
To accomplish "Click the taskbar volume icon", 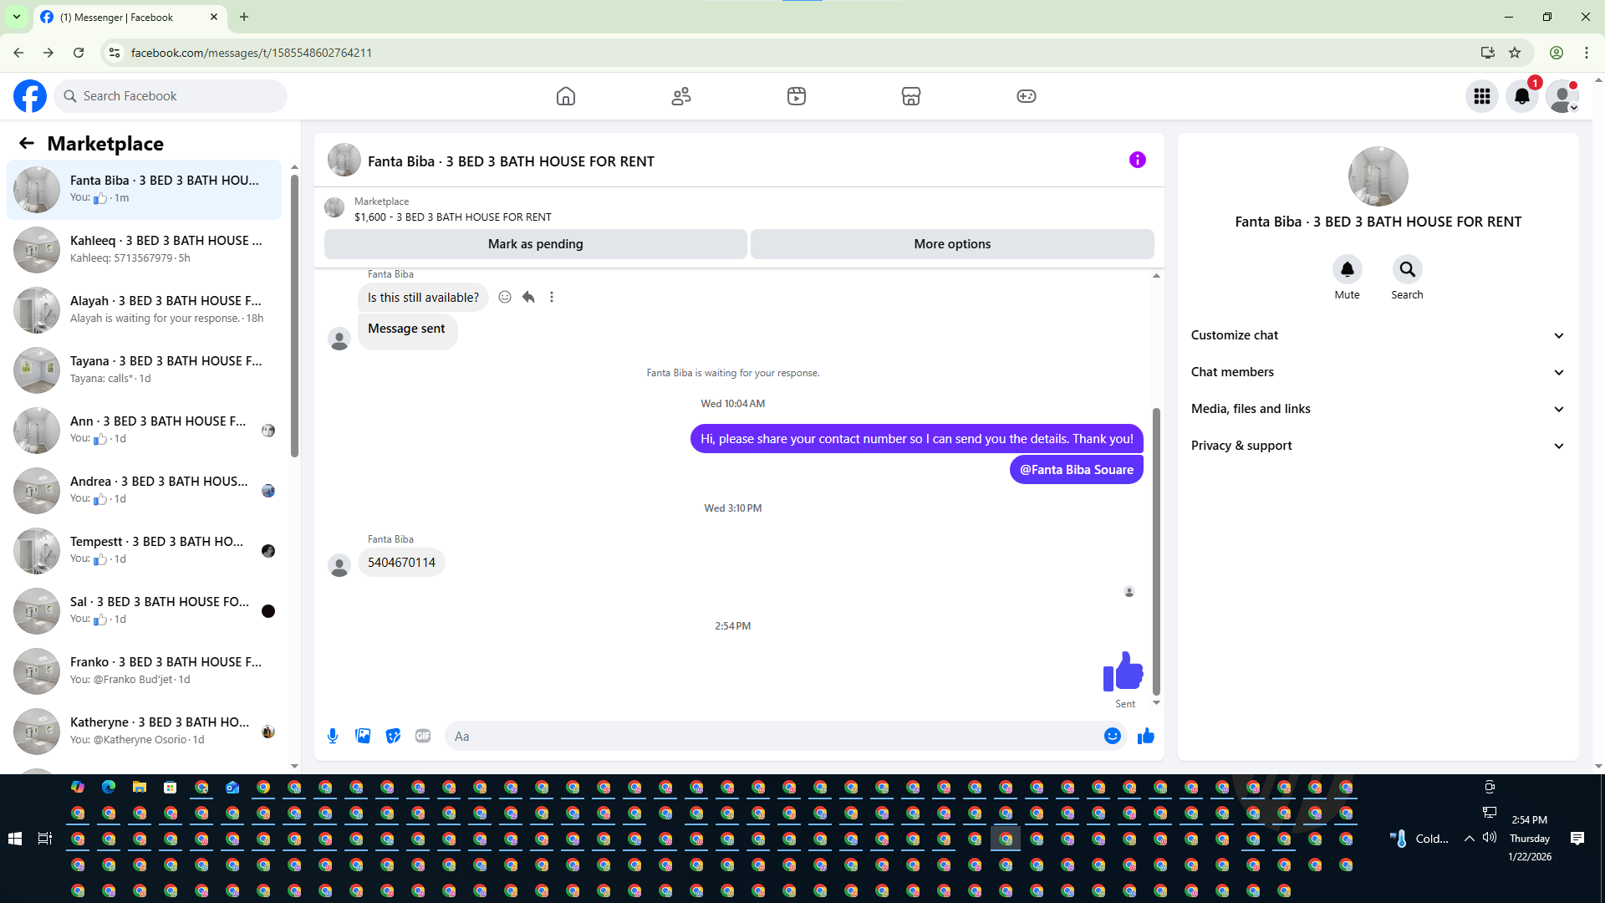I will (1490, 838).
